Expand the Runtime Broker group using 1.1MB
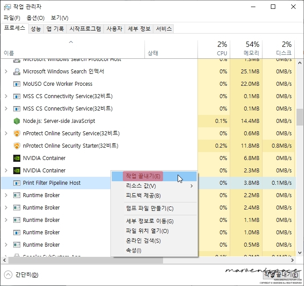The height and width of the screenshot is (286, 304). click(6, 220)
